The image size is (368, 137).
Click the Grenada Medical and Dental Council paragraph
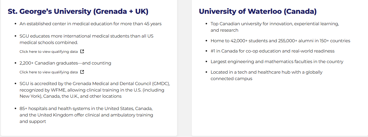pos(95,90)
